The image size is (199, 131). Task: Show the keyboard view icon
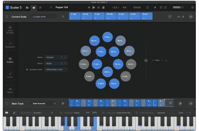(7, 113)
